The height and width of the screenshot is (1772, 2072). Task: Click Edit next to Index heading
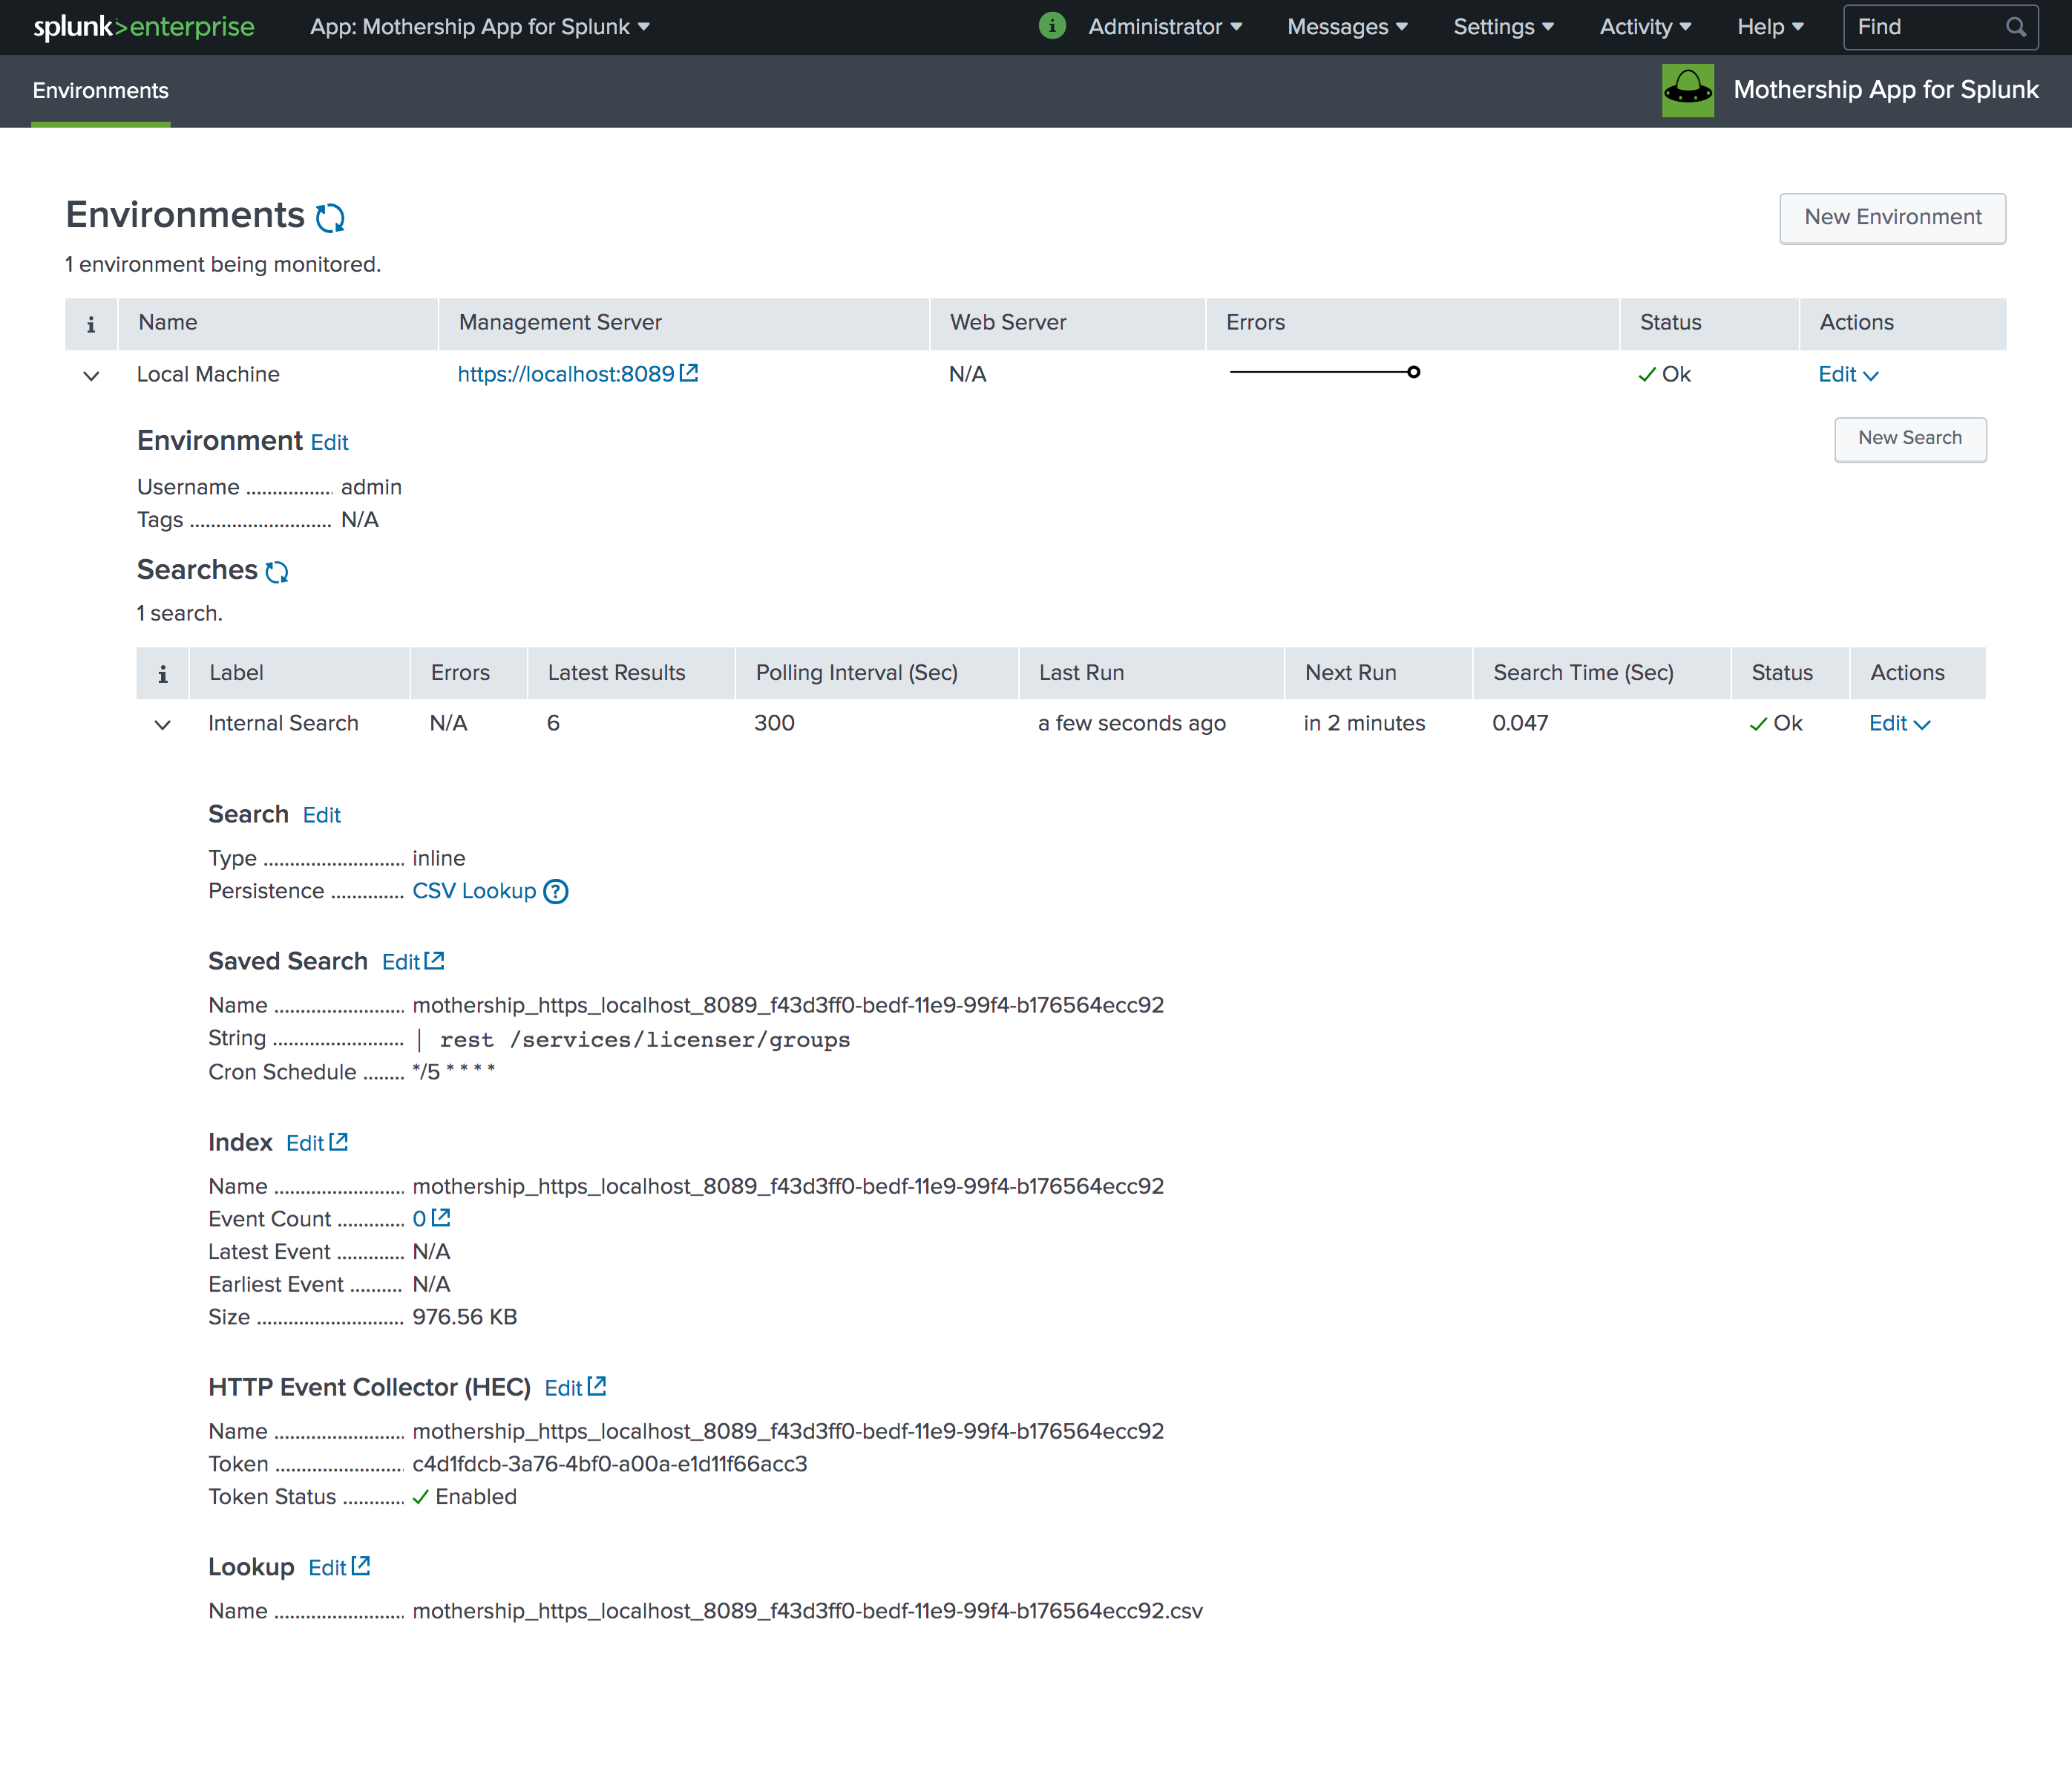[x=317, y=1142]
